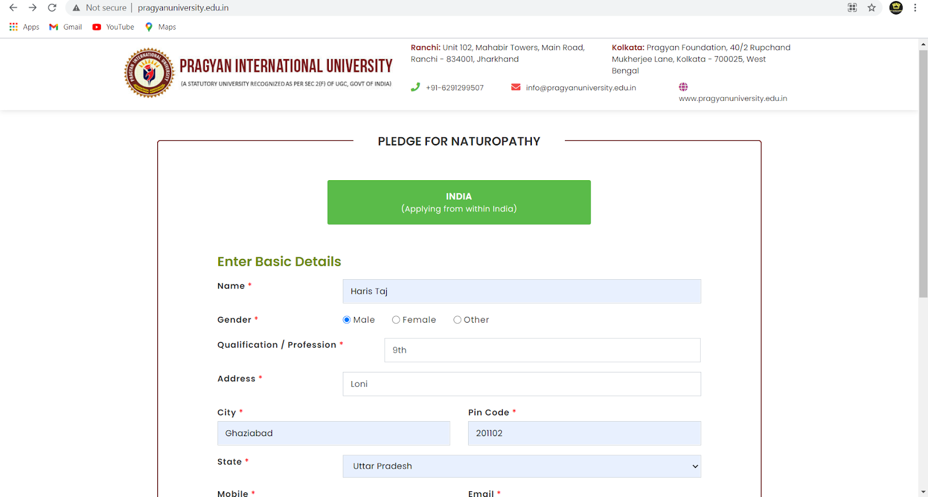The image size is (928, 497).
Task: Open the Maps bookmark
Action: [x=161, y=27]
